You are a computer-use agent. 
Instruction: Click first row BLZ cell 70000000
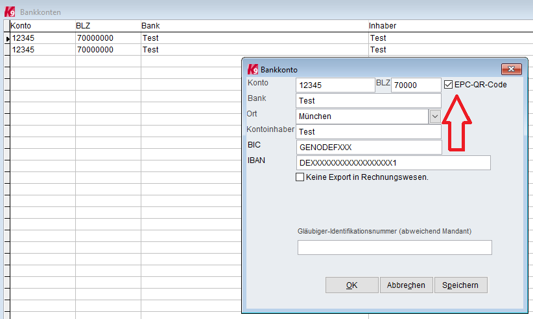[108, 38]
